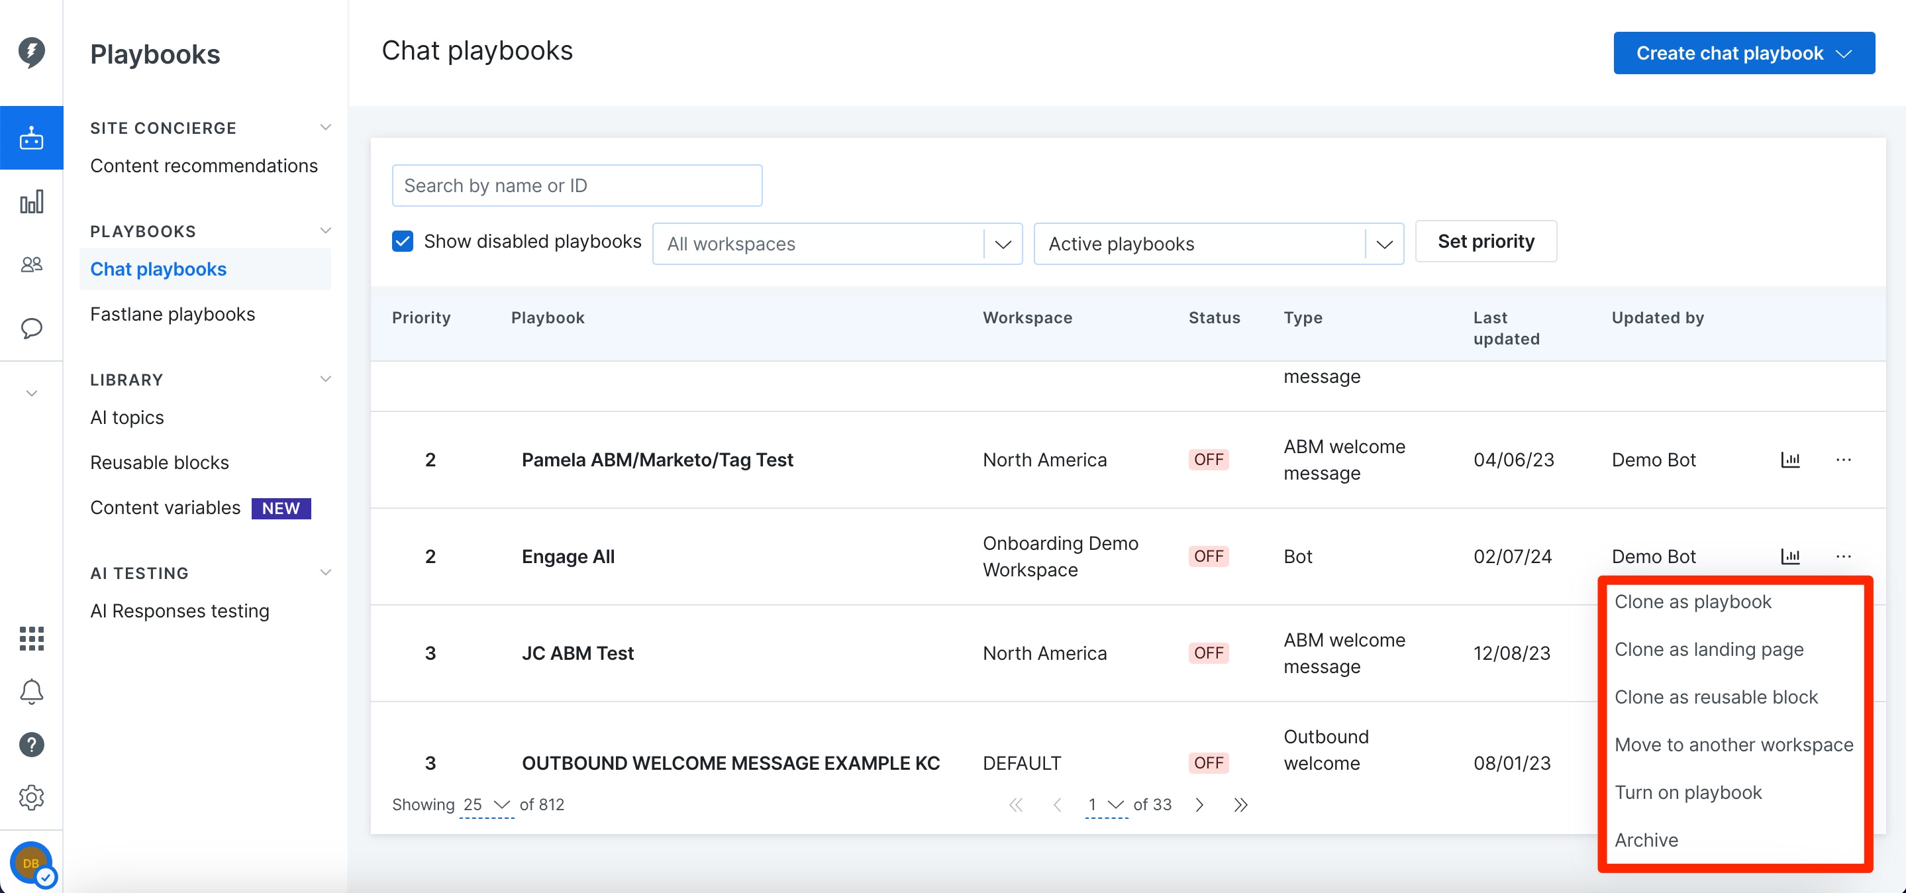Open the Contacts people sidebar icon

(x=31, y=264)
